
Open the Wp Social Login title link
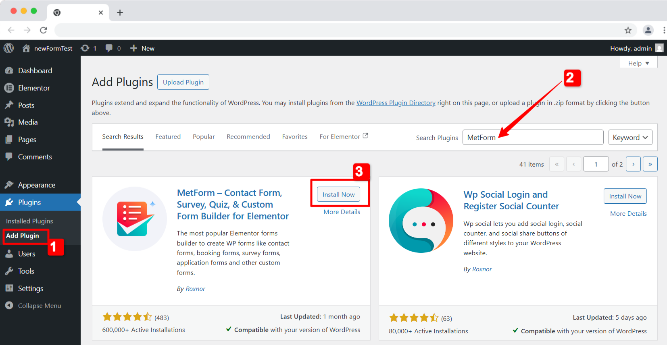coord(511,200)
